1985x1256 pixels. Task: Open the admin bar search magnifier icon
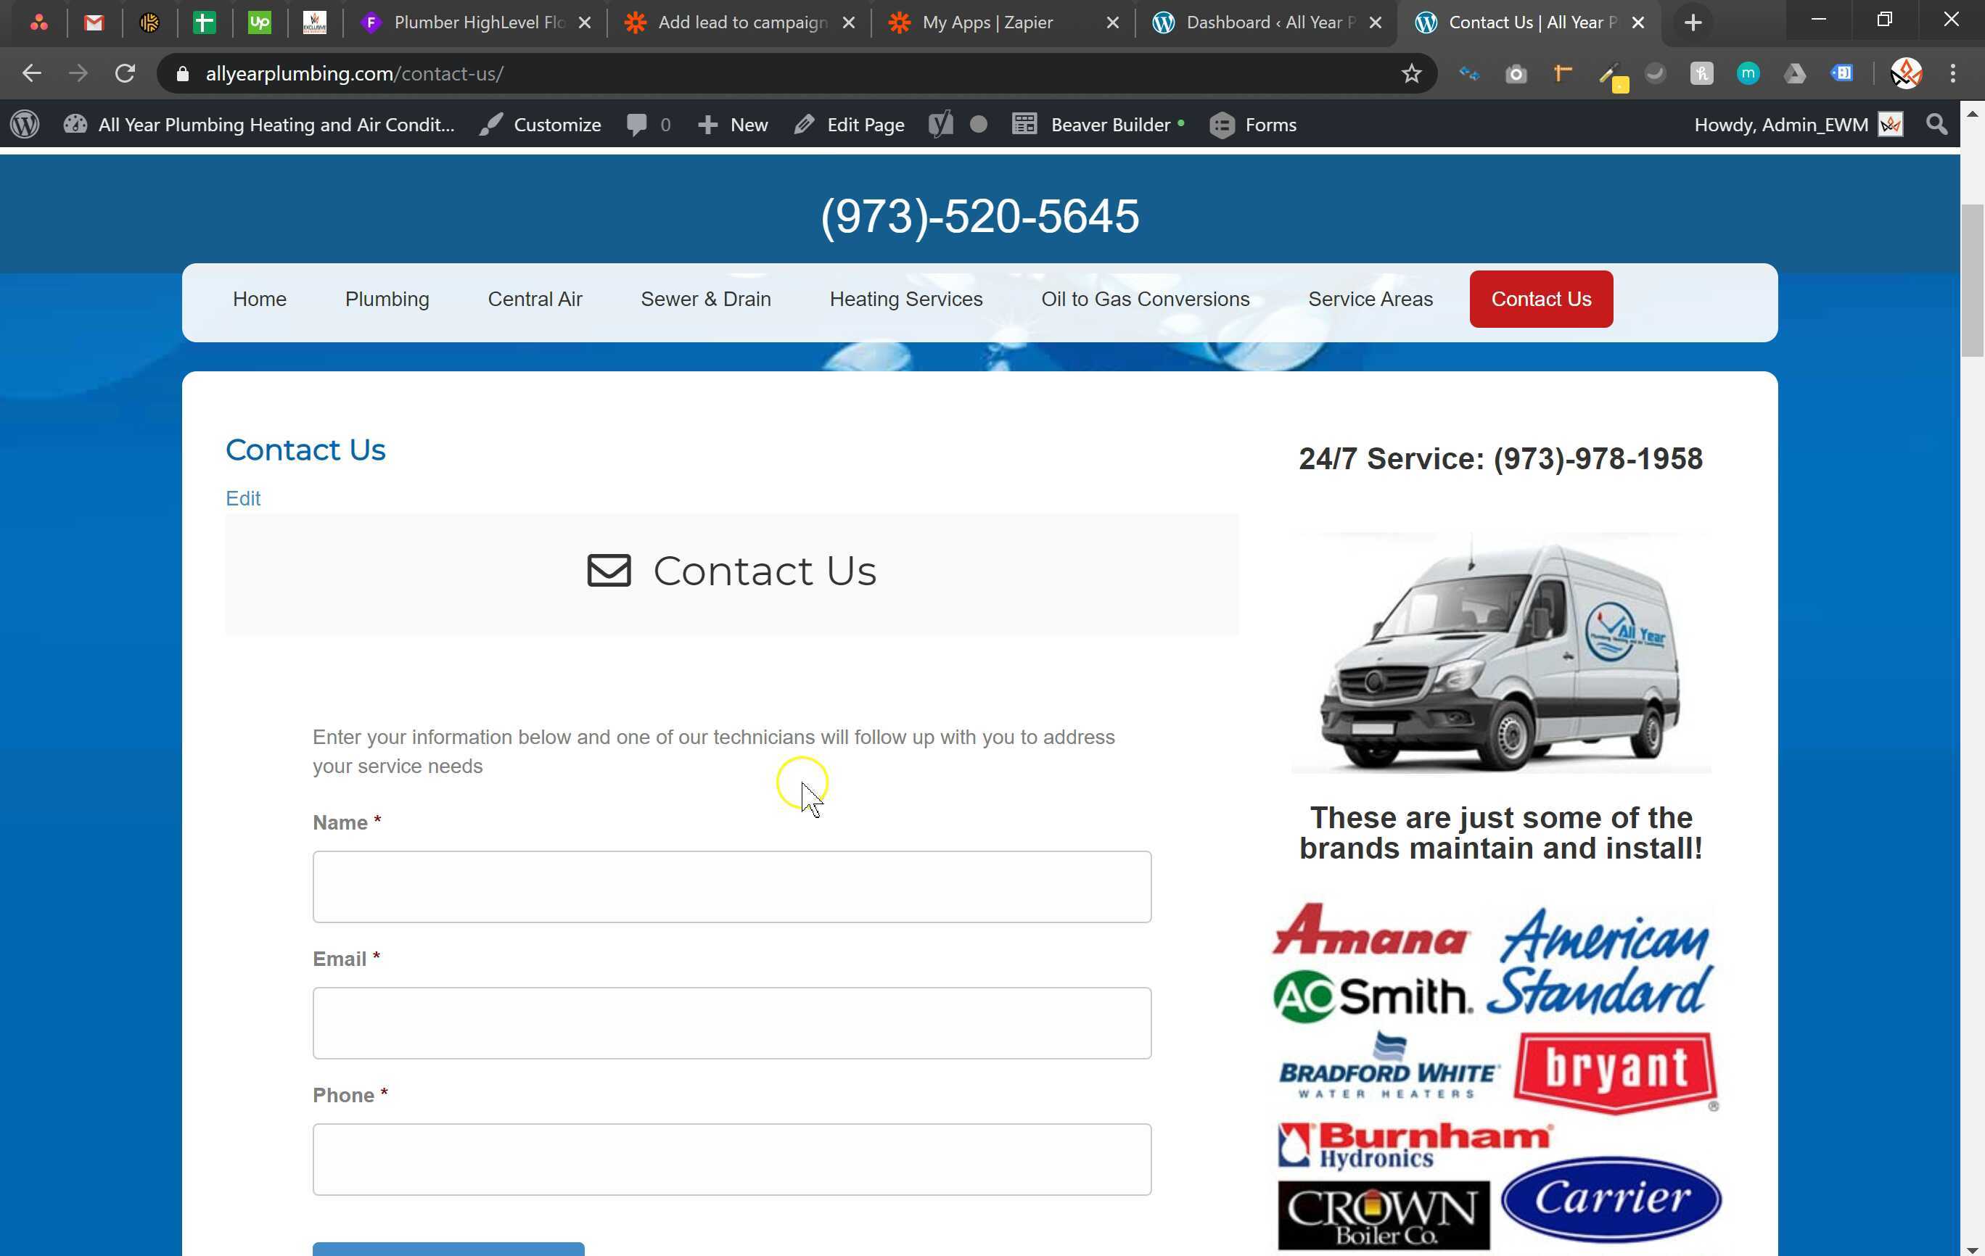pyautogui.click(x=1937, y=125)
